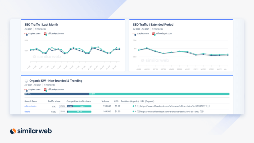Click green position dot in office chairs row
Viewport: 254px width, 143px height.
[133, 106]
